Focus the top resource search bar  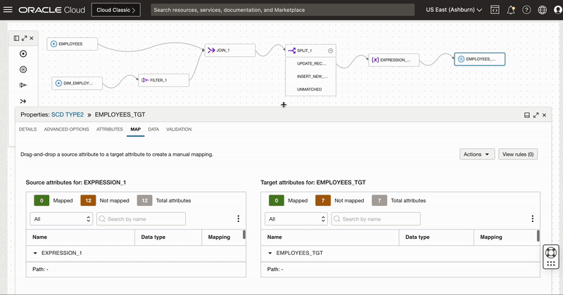coord(283,10)
